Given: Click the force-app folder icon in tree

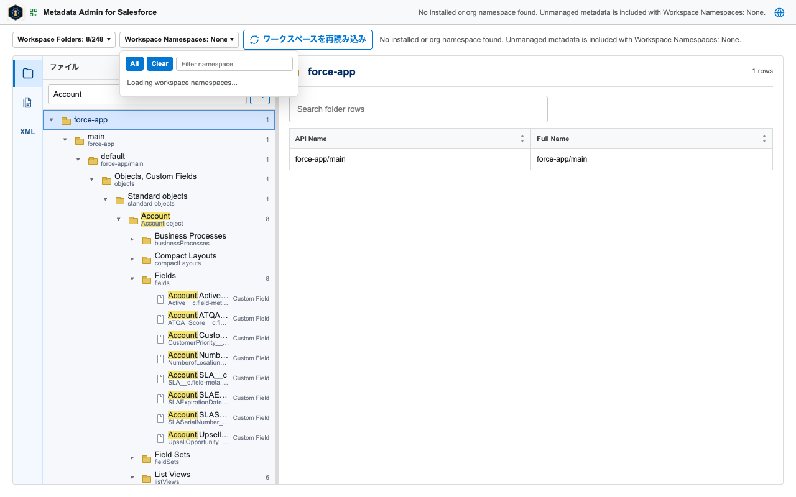Looking at the screenshot, I should [x=67, y=121].
